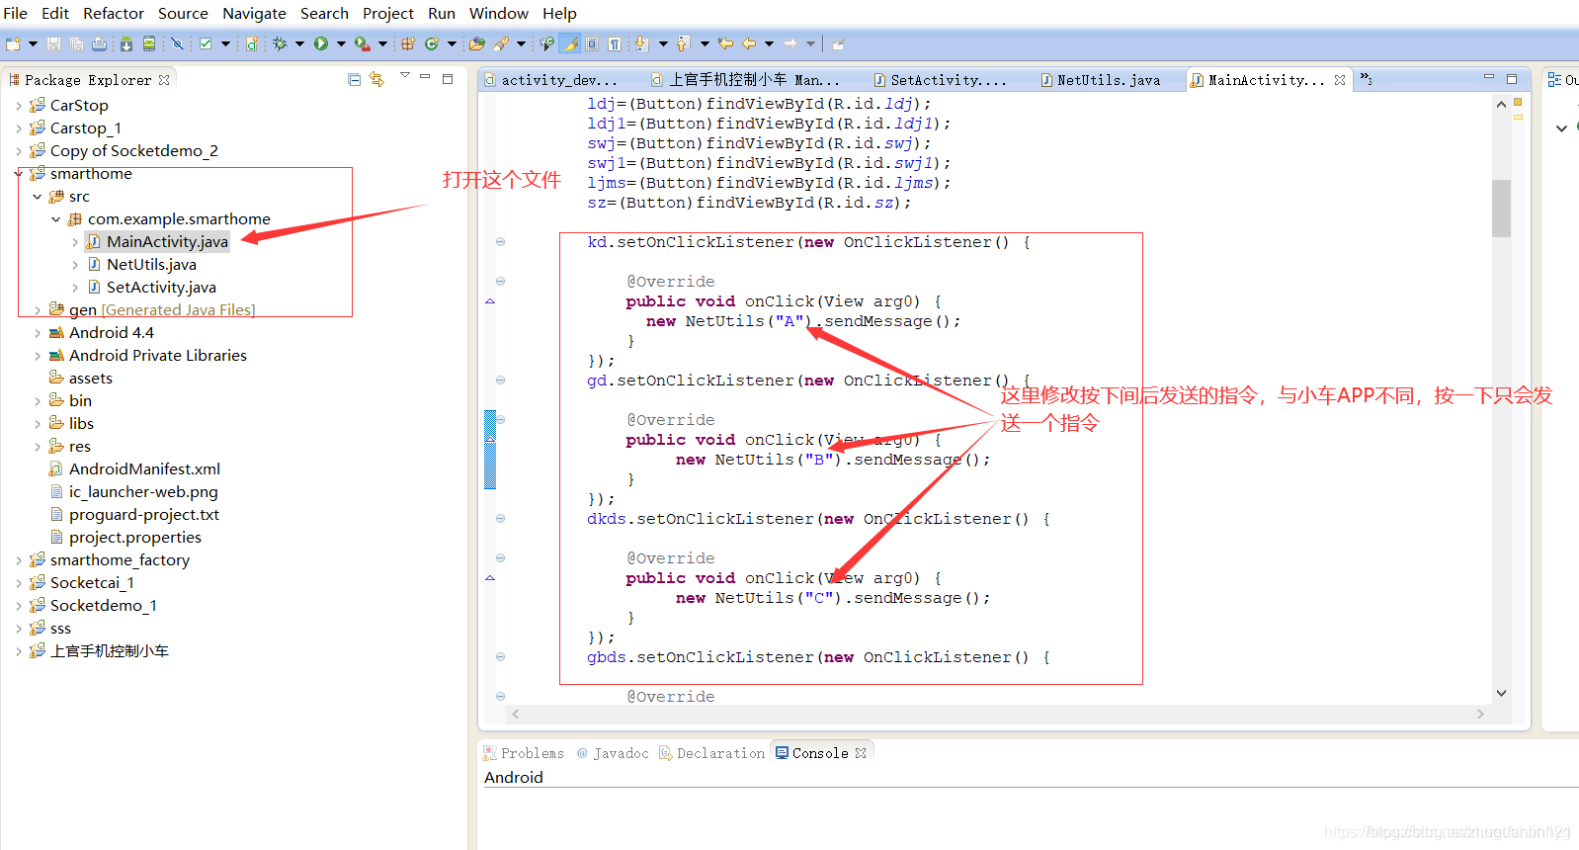The width and height of the screenshot is (1579, 850).
Task: Click the editor scroll down arrow
Action: point(1501,694)
